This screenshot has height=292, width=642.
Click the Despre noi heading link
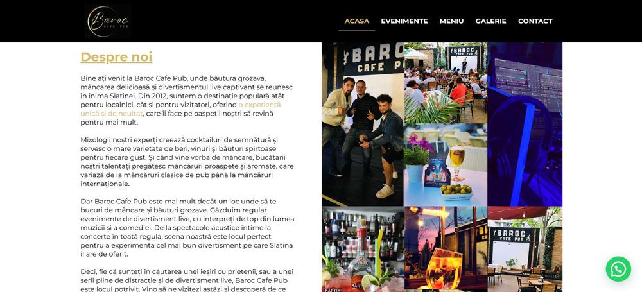click(116, 57)
